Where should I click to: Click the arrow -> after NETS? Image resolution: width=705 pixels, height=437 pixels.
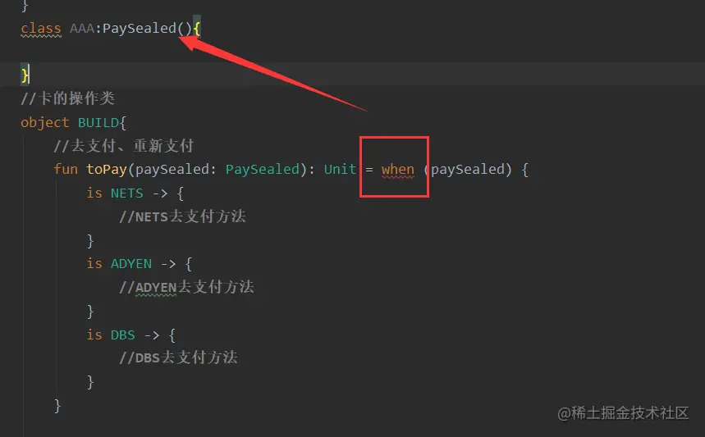160,193
